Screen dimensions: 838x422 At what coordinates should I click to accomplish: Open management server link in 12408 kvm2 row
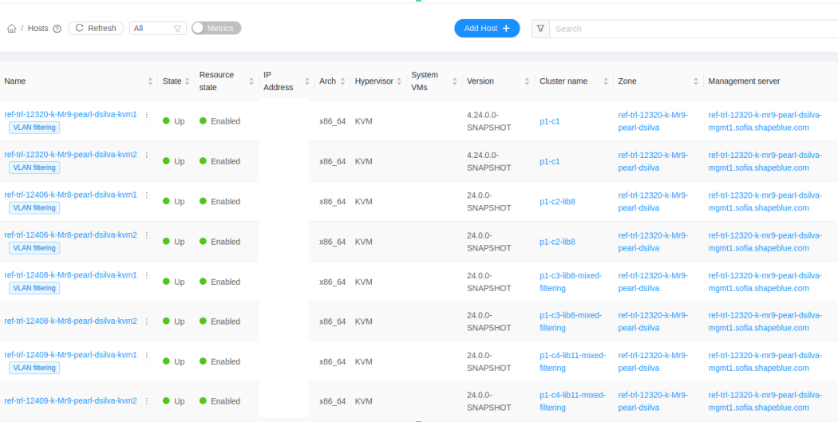click(x=765, y=321)
